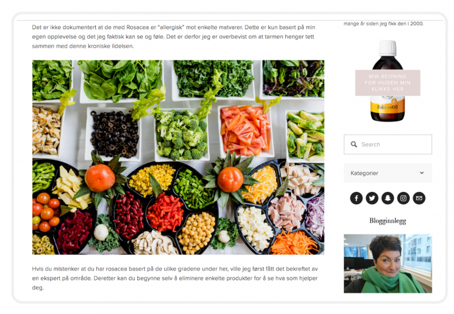Click the white BalanceOil bottle cap

tap(388, 48)
